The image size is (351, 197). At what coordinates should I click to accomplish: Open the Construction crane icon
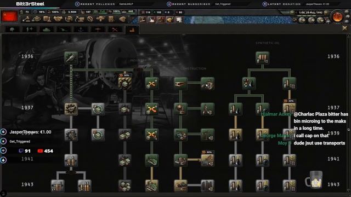[x=80, y=20]
